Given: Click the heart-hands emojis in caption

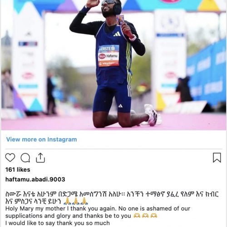Looking at the screenshot, I should 145,216.
